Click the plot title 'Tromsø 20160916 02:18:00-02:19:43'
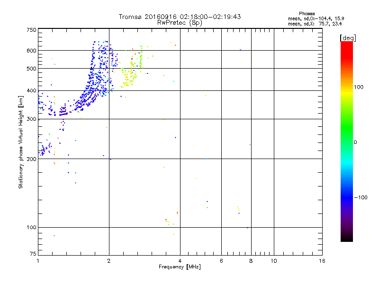The height and width of the screenshot is (284, 379). 180,17
